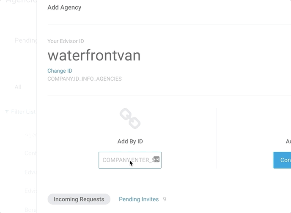Focus the Add By ID input field
The image size is (291, 213).
(130, 160)
